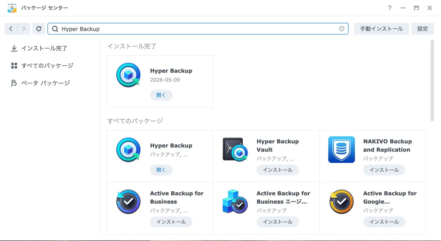The height and width of the screenshot is (241, 441).
Task: Clear the search field text
Action: [x=342, y=29]
